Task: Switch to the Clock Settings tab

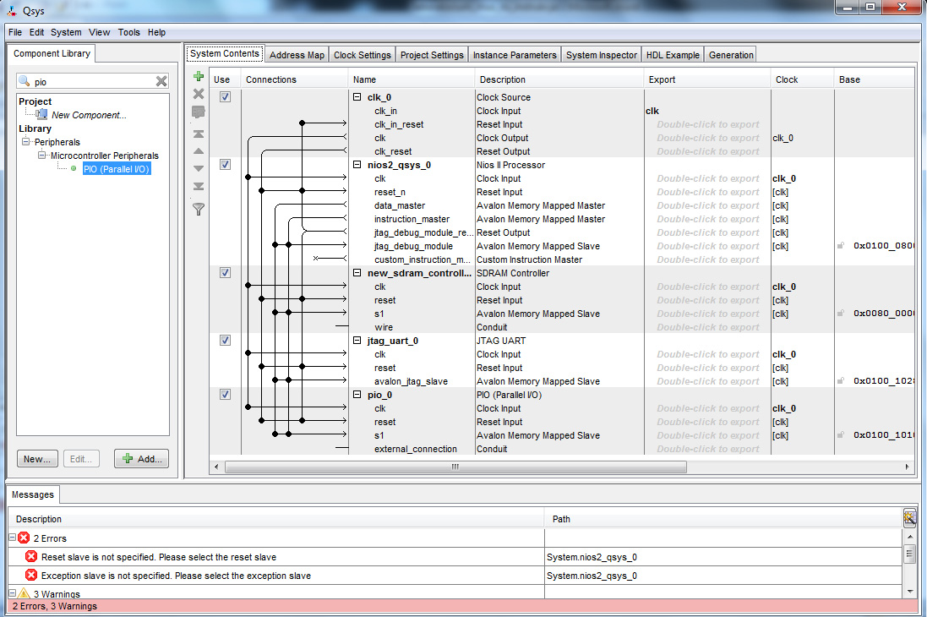Action: 362,54
